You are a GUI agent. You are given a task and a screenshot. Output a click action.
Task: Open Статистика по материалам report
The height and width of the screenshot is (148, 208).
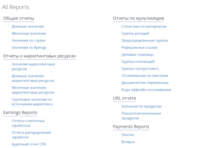(144, 27)
